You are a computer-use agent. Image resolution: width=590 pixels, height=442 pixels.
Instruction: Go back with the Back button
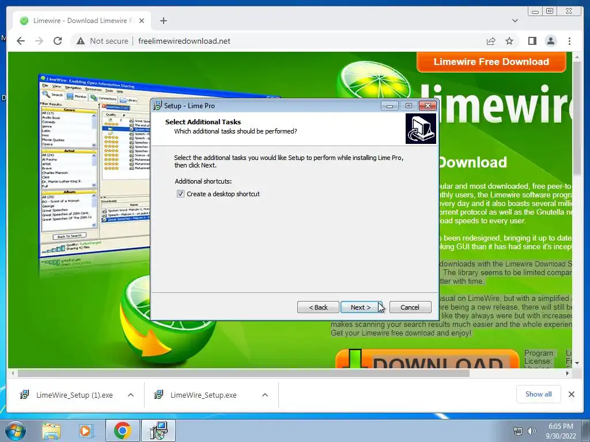[x=318, y=307]
